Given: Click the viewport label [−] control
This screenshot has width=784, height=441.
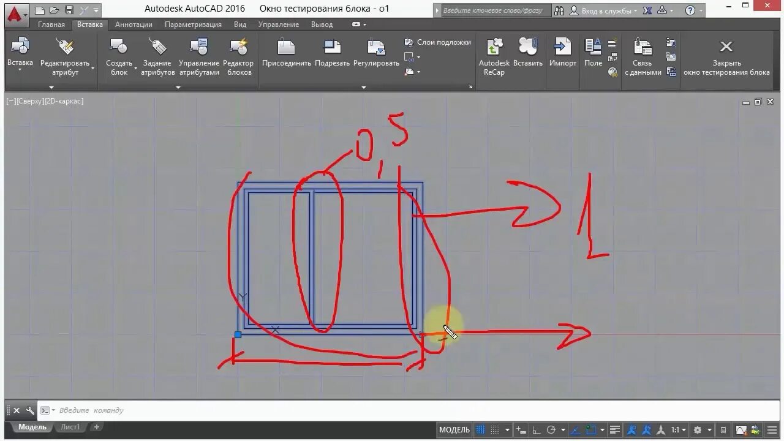Looking at the screenshot, I should click(11, 101).
